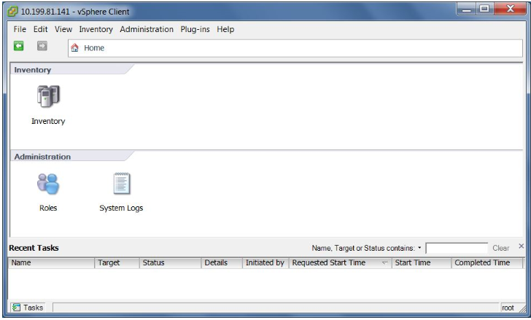Click the Home breadcrumb text
Viewport: 531px width, 320px height.
[x=94, y=48]
